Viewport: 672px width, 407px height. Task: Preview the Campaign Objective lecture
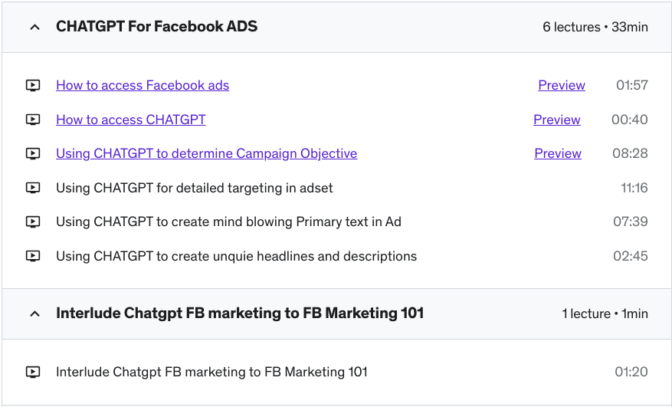coord(558,153)
